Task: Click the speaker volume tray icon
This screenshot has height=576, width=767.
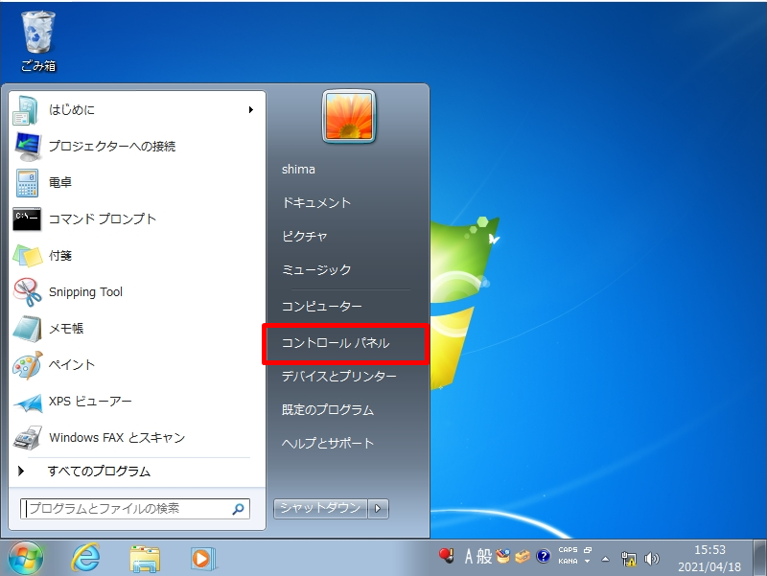Action: click(652, 559)
